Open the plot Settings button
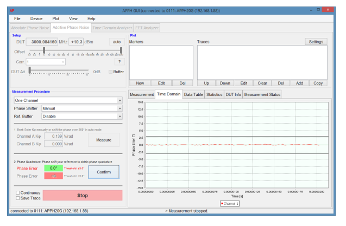 pos(316,41)
